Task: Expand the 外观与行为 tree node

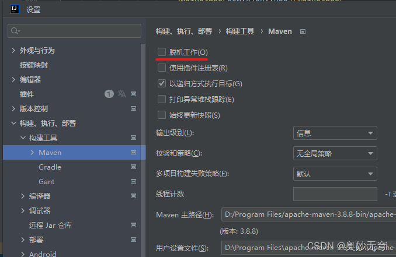Action: (13, 50)
